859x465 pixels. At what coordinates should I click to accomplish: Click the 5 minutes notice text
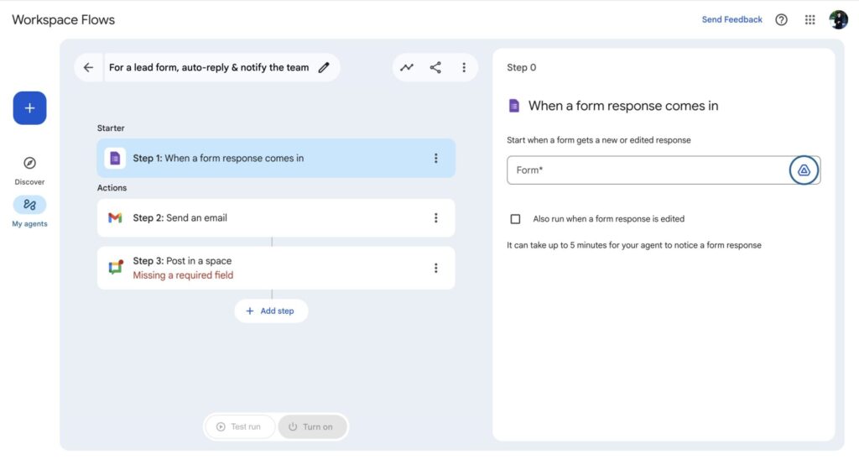[x=634, y=245]
